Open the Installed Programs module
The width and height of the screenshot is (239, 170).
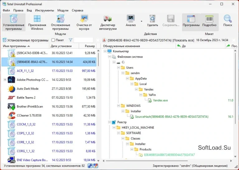(x=14, y=22)
